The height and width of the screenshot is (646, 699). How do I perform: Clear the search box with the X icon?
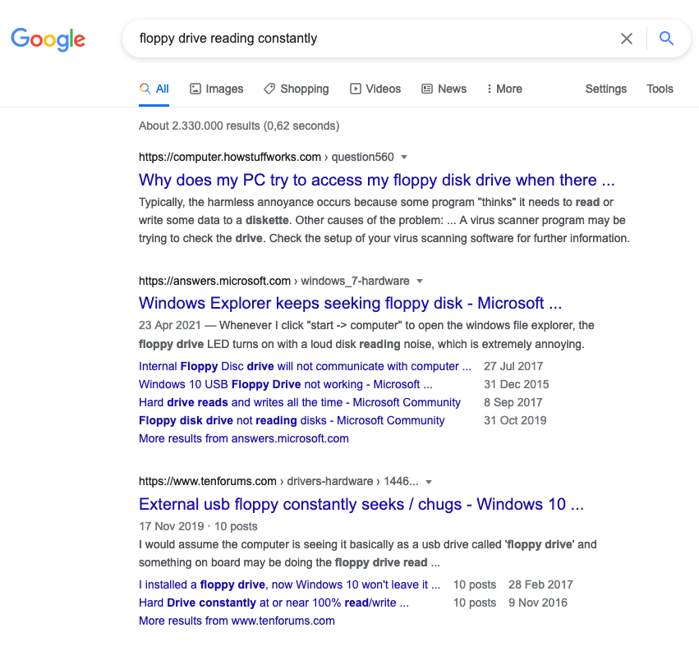[x=627, y=39]
